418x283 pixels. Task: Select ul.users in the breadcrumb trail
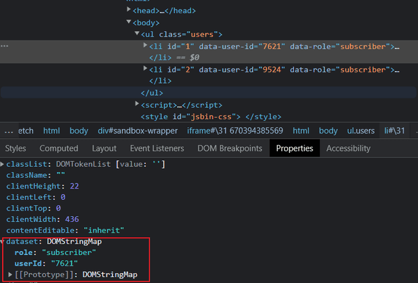click(360, 131)
